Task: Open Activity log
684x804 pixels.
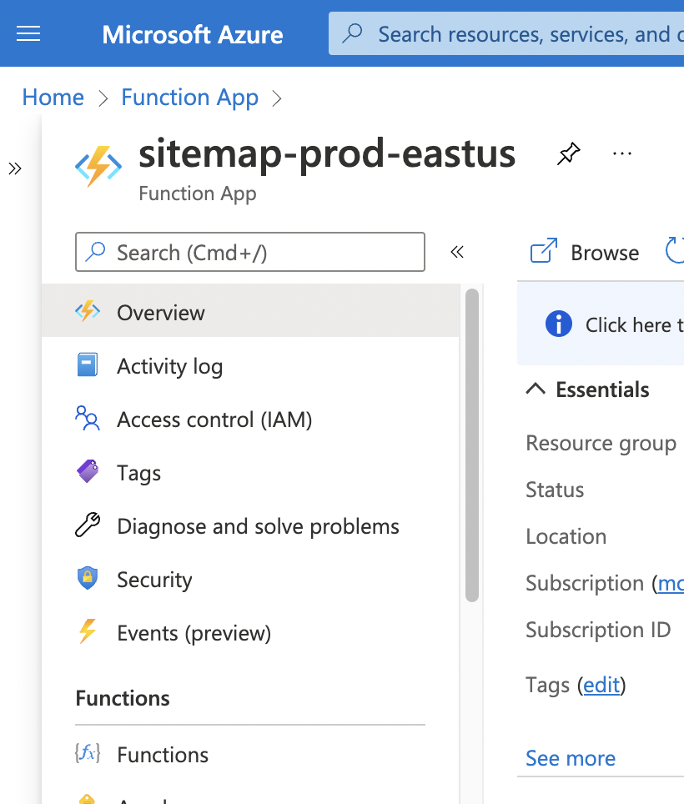Action: point(251,365)
